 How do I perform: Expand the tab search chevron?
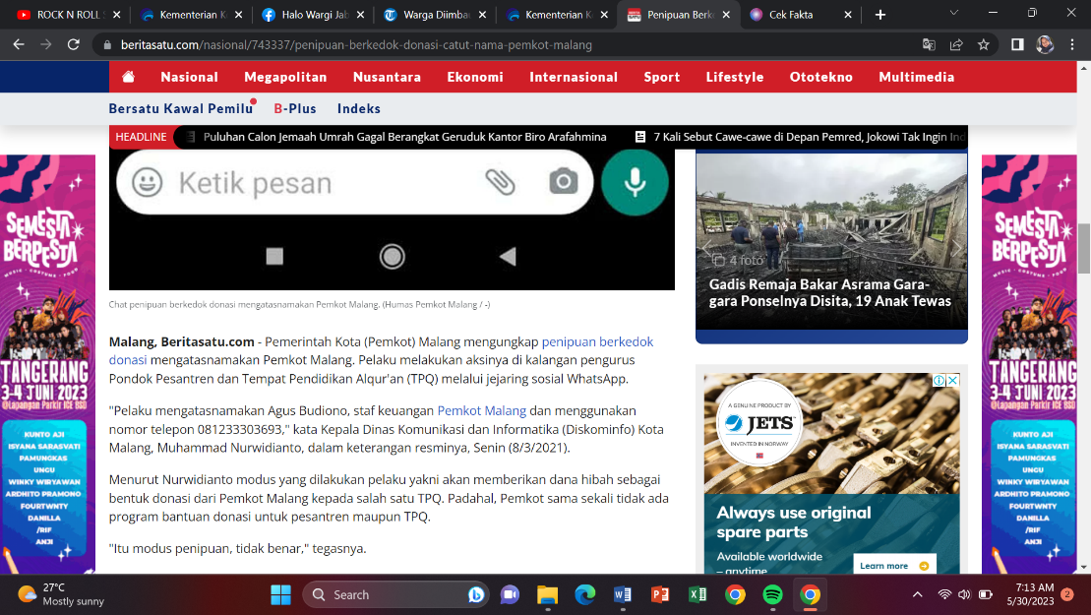[954, 14]
